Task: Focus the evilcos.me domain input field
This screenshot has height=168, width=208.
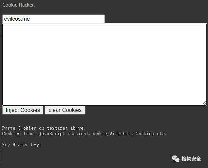Action: coord(53,19)
